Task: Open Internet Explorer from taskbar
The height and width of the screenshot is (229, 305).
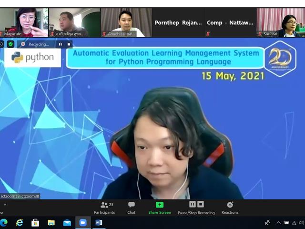Action: pyautogui.click(x=19, y=222)
